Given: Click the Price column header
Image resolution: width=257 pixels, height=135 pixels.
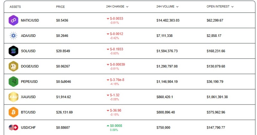Looking at the screenshot, I should (60, 7).
